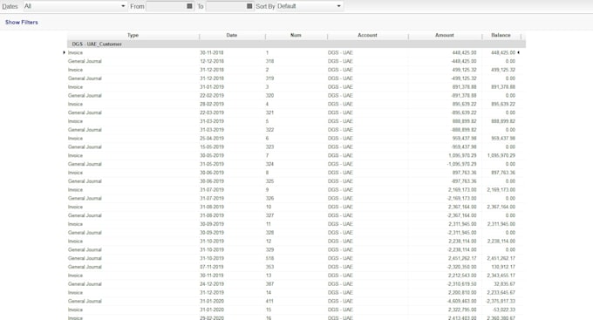Click the Show Filters link
593x320 pixels.
point(22,23)
